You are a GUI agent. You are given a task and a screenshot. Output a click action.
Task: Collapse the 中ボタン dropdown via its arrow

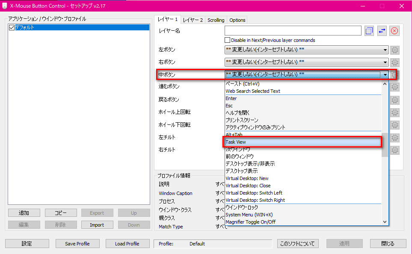click(385, 75)
